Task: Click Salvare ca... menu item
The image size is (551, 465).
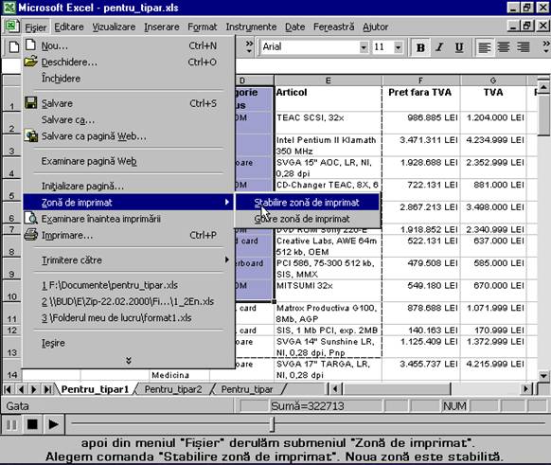Action: click(x=128, y=119)
